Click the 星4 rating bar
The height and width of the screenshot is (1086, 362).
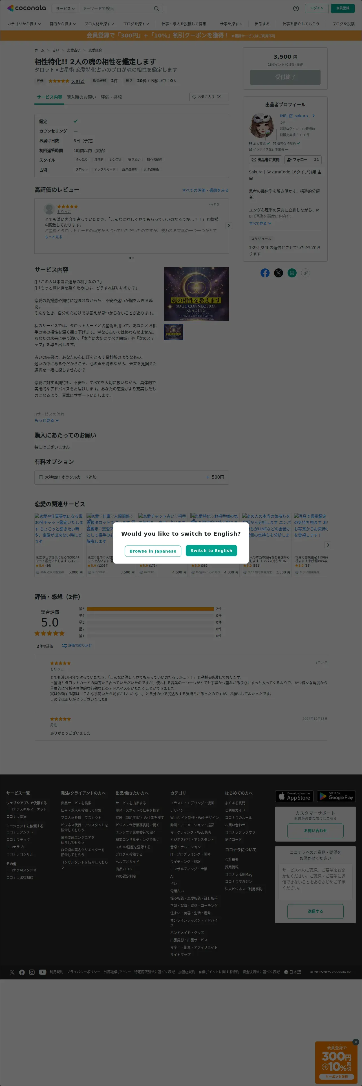click(150, 615)
